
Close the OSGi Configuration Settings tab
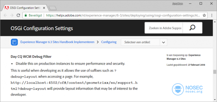point(44,8)
